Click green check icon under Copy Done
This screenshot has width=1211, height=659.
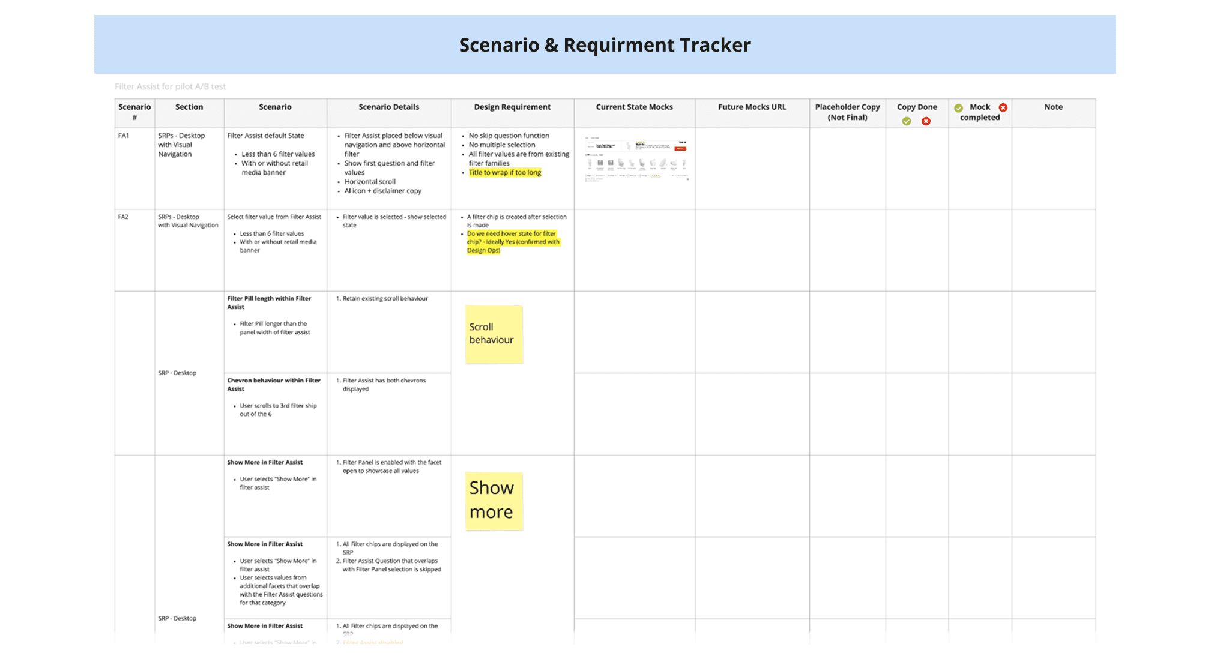pyautogui.click(x=907, y=121)
